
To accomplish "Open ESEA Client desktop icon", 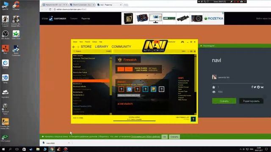I will 16,35.
